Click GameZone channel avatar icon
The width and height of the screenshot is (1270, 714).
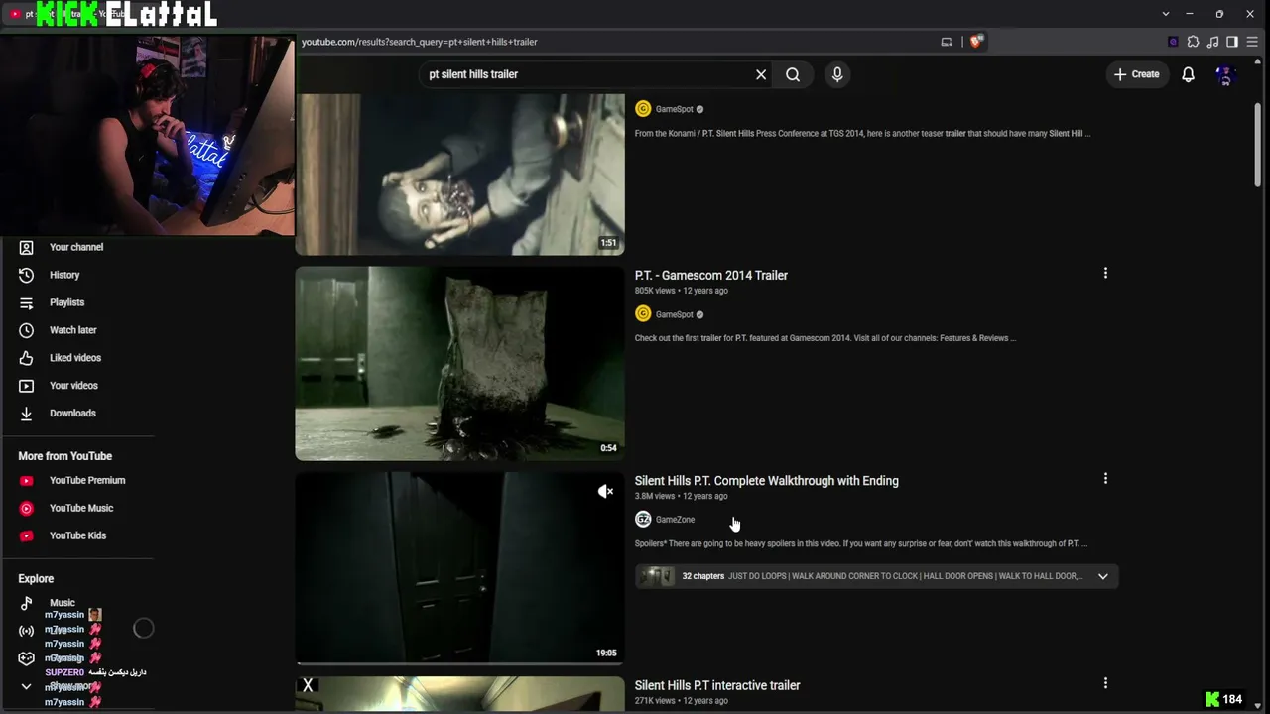click(x=643, y=520)
